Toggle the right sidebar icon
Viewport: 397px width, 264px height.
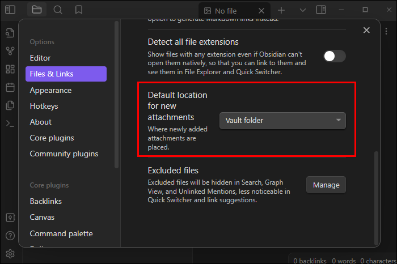pyautogui.click(x=321, y=10)
